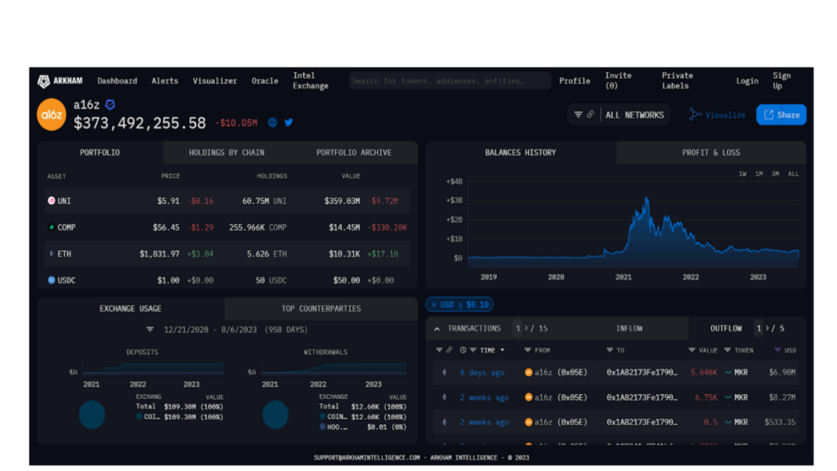Click the leftmost filter icon in transactions header
Image resolution: width=837 pixels, height=471 pixels.
(x=439, y=350)
